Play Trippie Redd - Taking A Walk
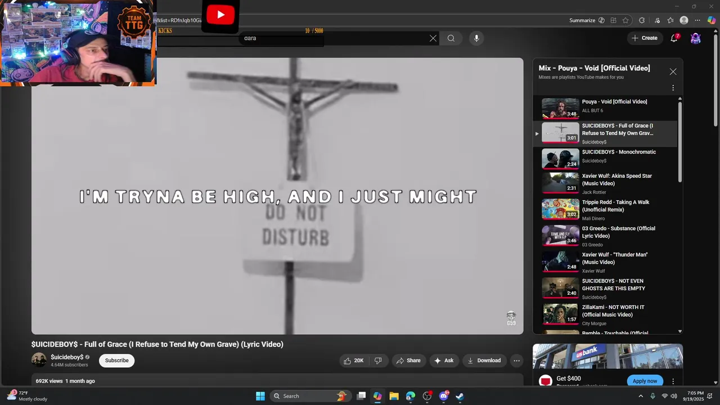The width and height of the screenshot is (720, 405). pos(606,209)
